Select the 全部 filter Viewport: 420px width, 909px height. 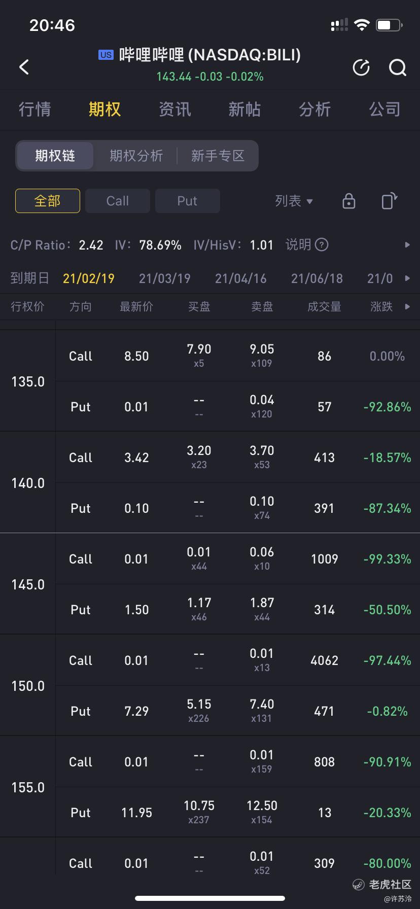point(48,201)
